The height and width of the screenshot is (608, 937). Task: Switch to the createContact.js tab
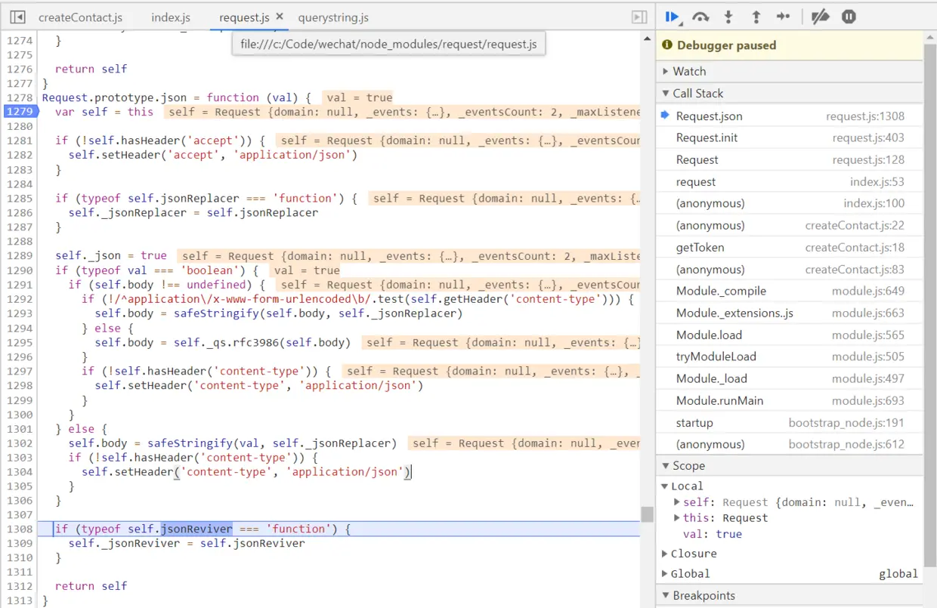click(x=80, y=17)
